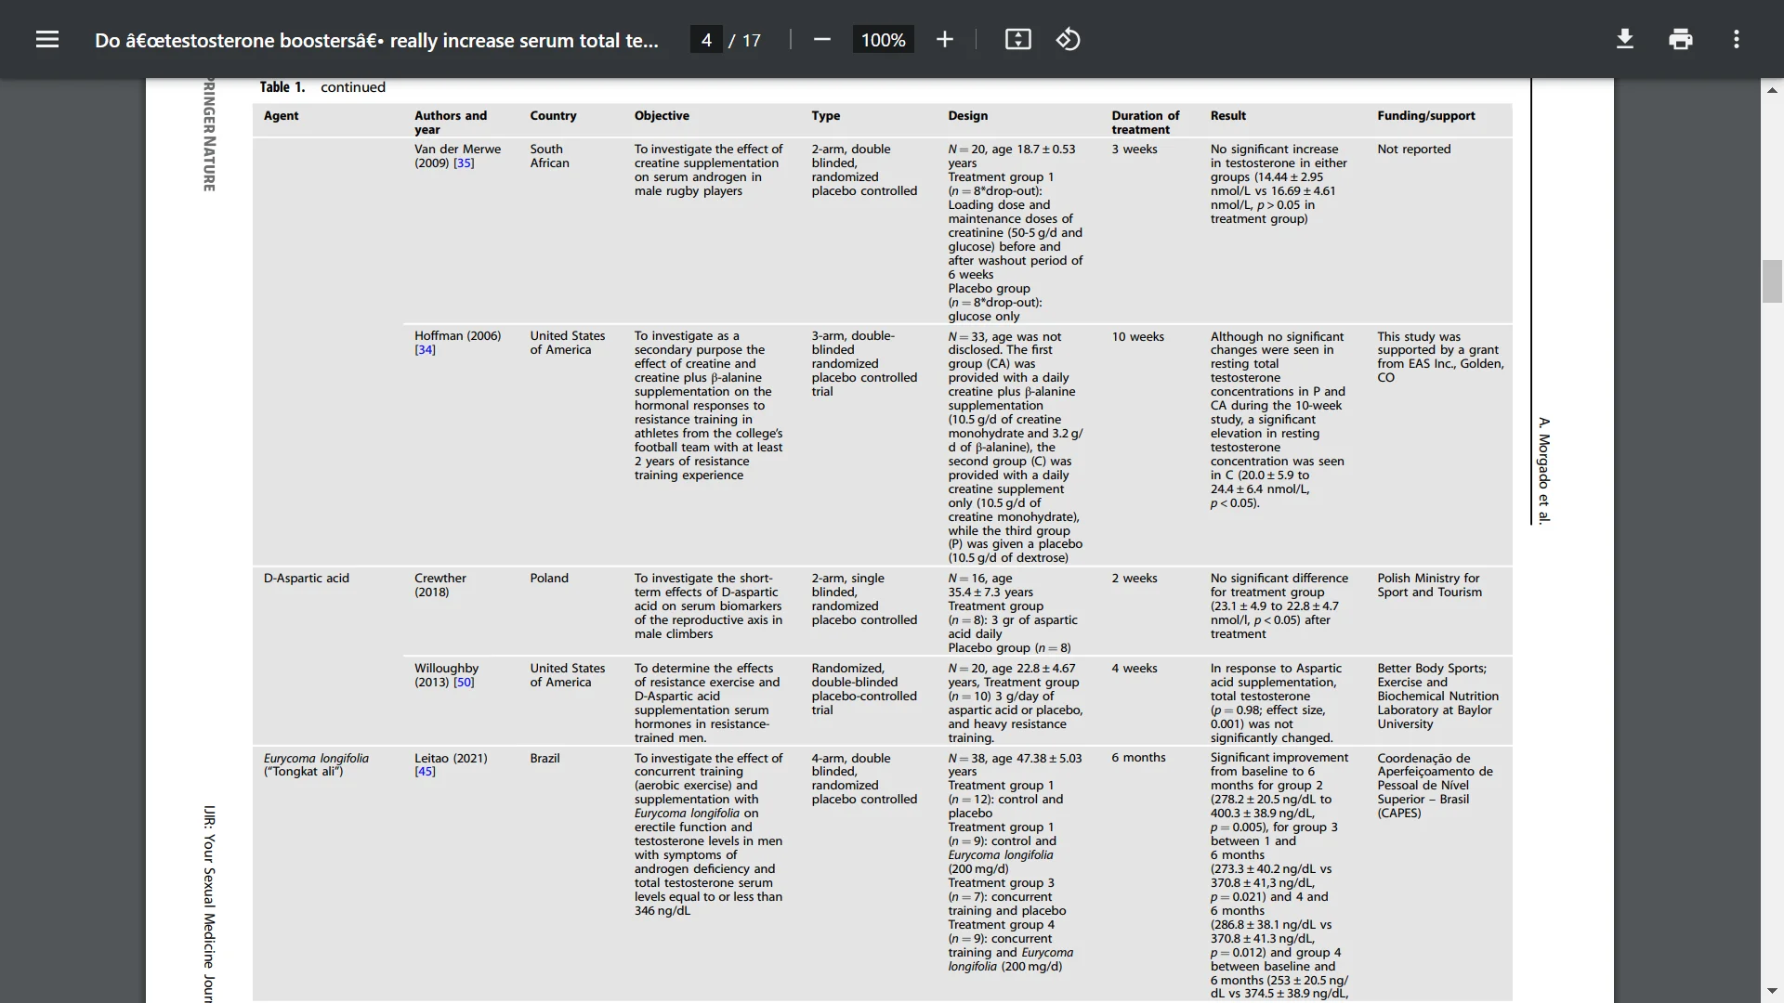Click the '10 weeks' duration cell
The image size is (1784, 1003).
(1137, 337)
